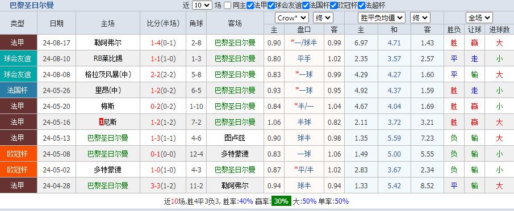Open the 0-1(0-0) match score
Viewport: 514px width, 211px height.
(x=163, y=154)
